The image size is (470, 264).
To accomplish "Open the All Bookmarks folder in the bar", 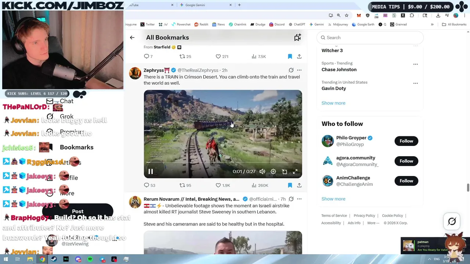I will tap(454, 25).
